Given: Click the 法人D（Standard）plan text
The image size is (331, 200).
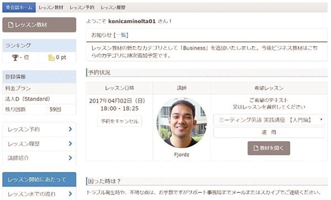Looking at the screenshot, I should (x=28, y=99).
